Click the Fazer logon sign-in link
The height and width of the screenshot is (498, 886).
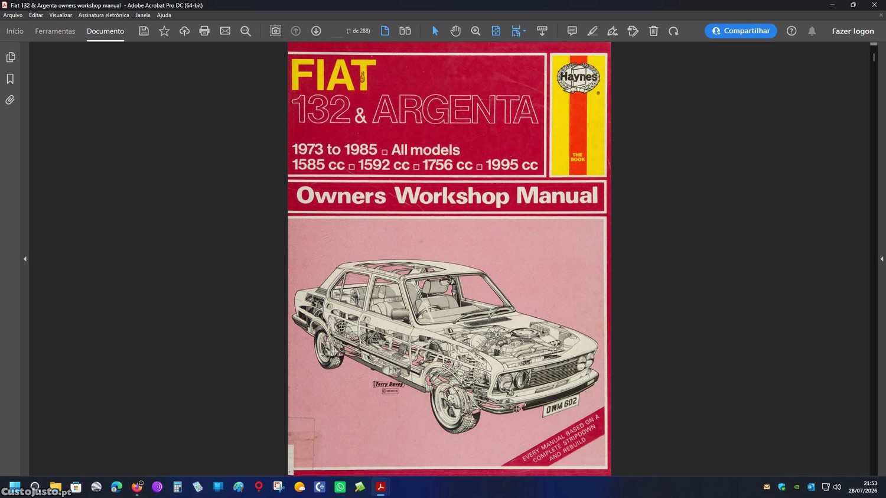[853, 31]
